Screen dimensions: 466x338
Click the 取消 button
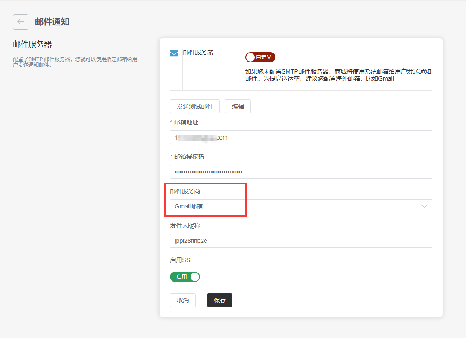pyautogui.click(x=183, y=300)
